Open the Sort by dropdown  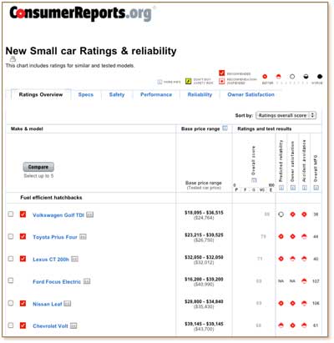click(x=286, y=115)
